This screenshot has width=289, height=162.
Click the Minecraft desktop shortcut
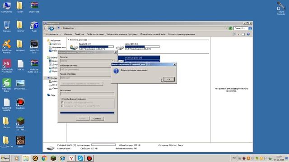[20, 124]
